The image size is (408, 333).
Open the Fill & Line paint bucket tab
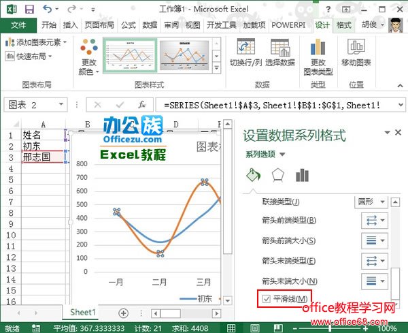pos(253,175)
